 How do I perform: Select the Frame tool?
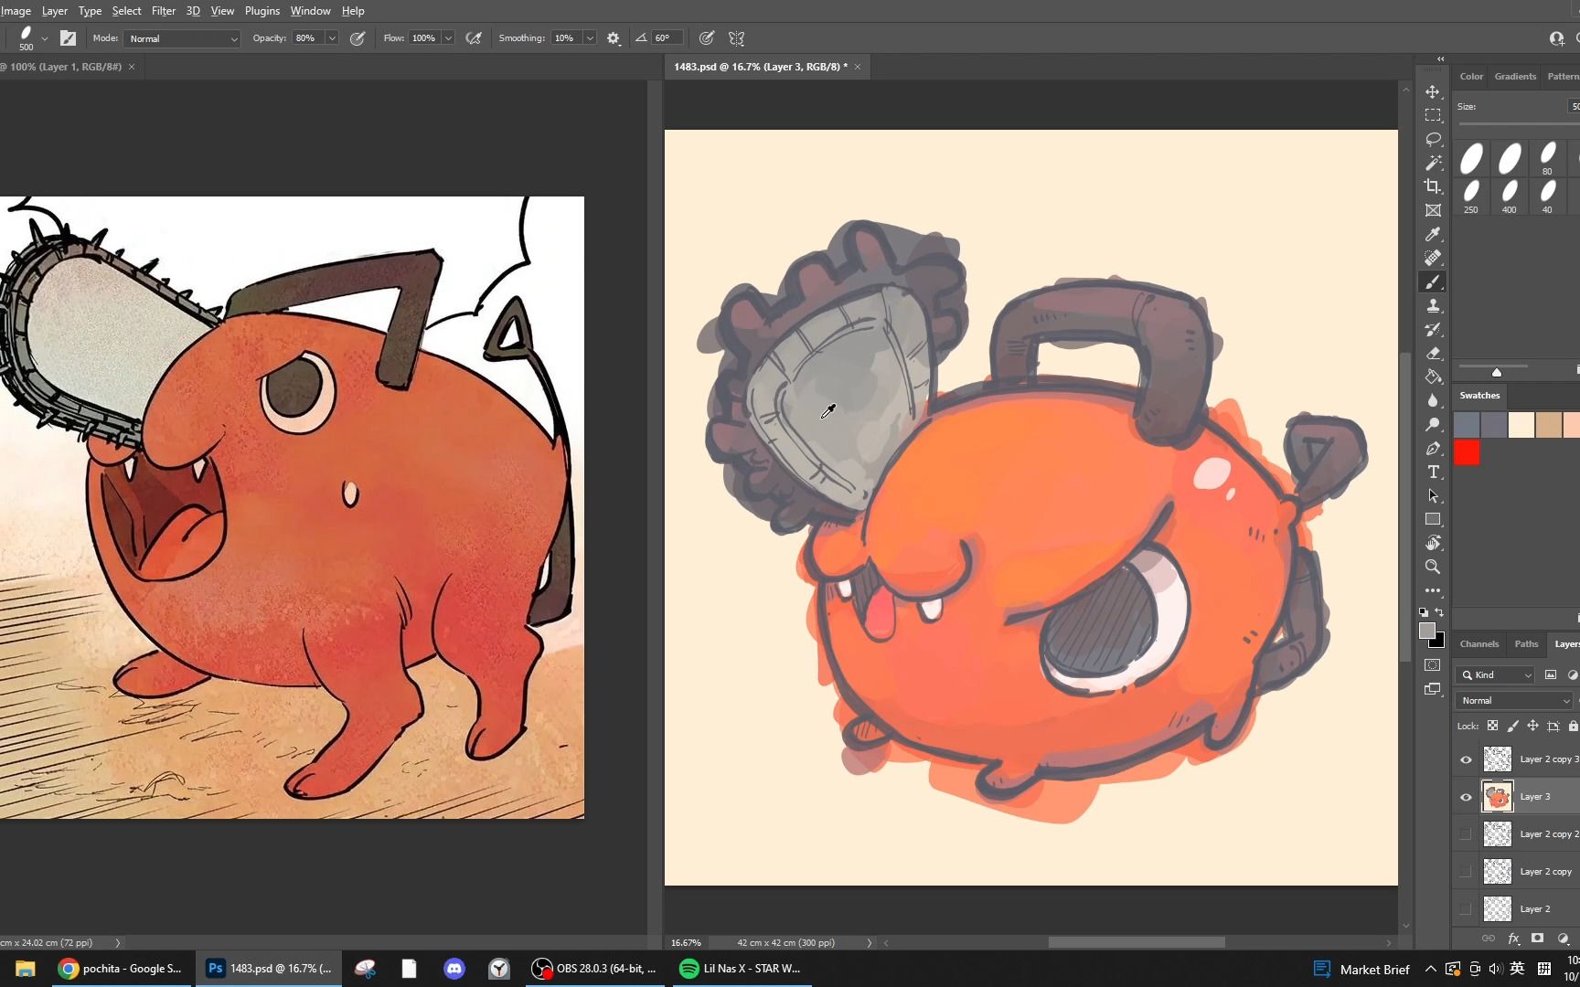point(1433,210)
